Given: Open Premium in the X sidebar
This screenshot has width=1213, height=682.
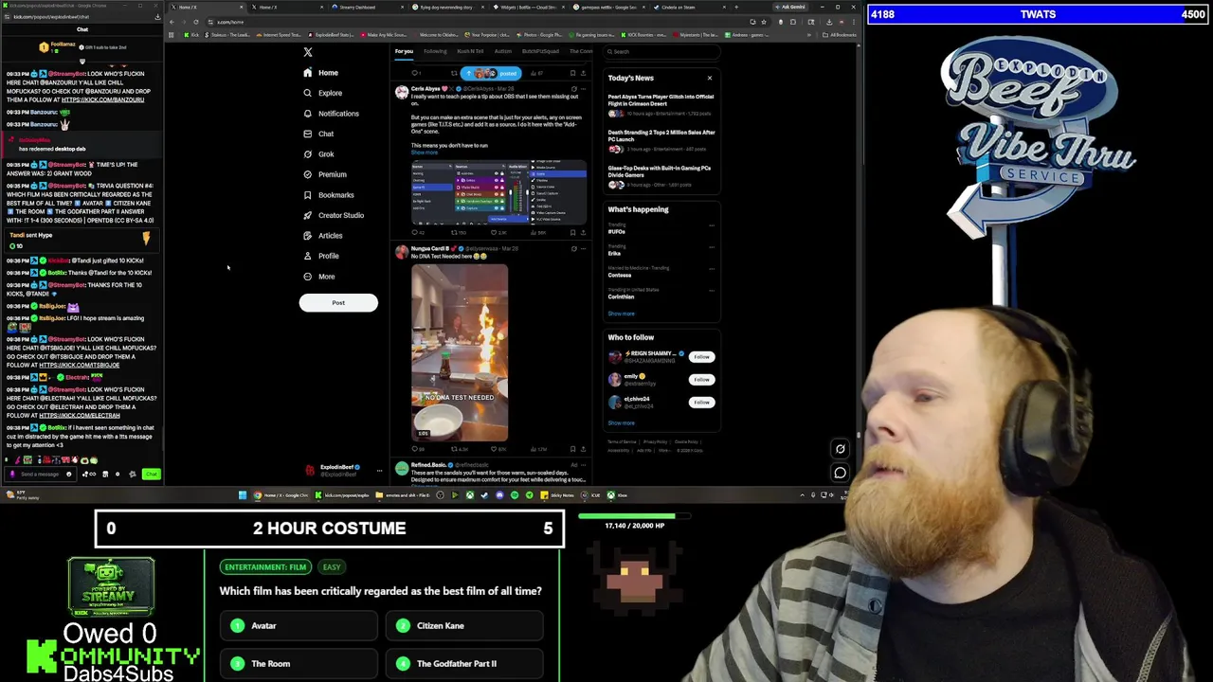Looking at the screenshot, I should 325,174.
